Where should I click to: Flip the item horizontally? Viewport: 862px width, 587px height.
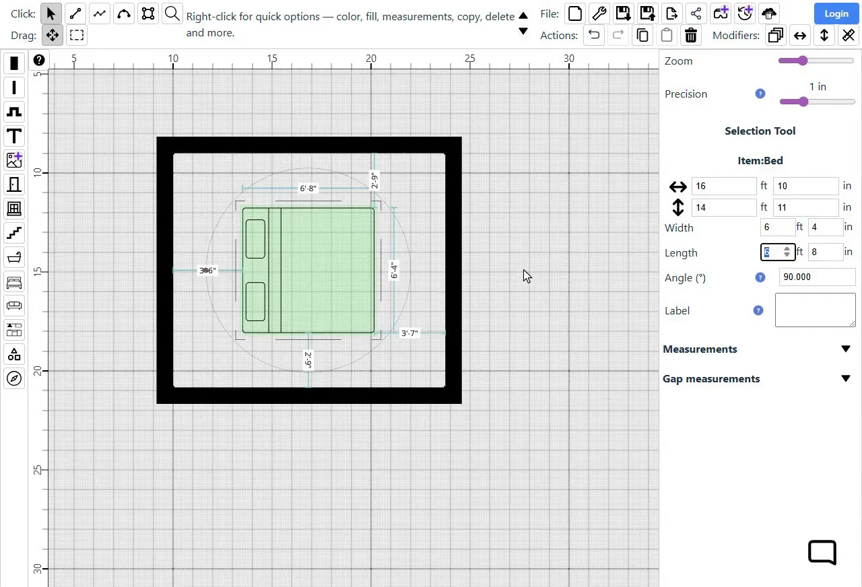799,35
